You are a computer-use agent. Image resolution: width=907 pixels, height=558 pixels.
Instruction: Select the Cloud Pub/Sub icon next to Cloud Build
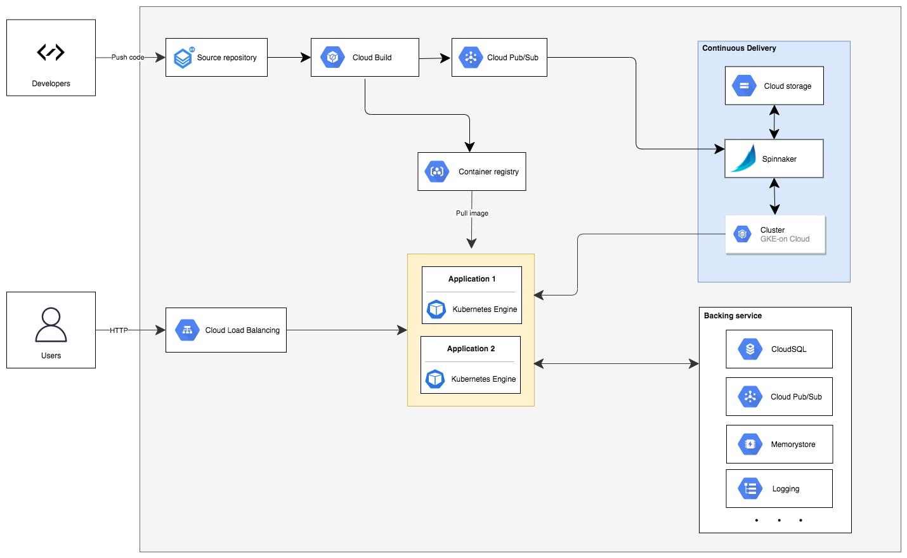[x=471, y=57]
